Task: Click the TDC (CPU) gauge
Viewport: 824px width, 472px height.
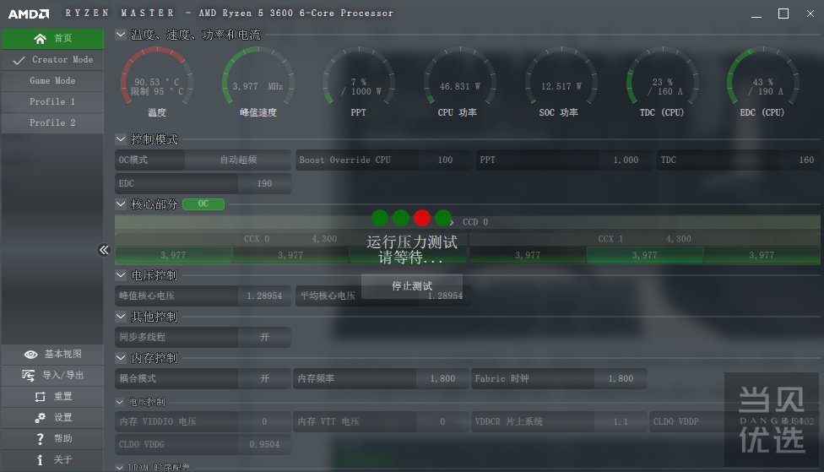Action: [662, 76]
